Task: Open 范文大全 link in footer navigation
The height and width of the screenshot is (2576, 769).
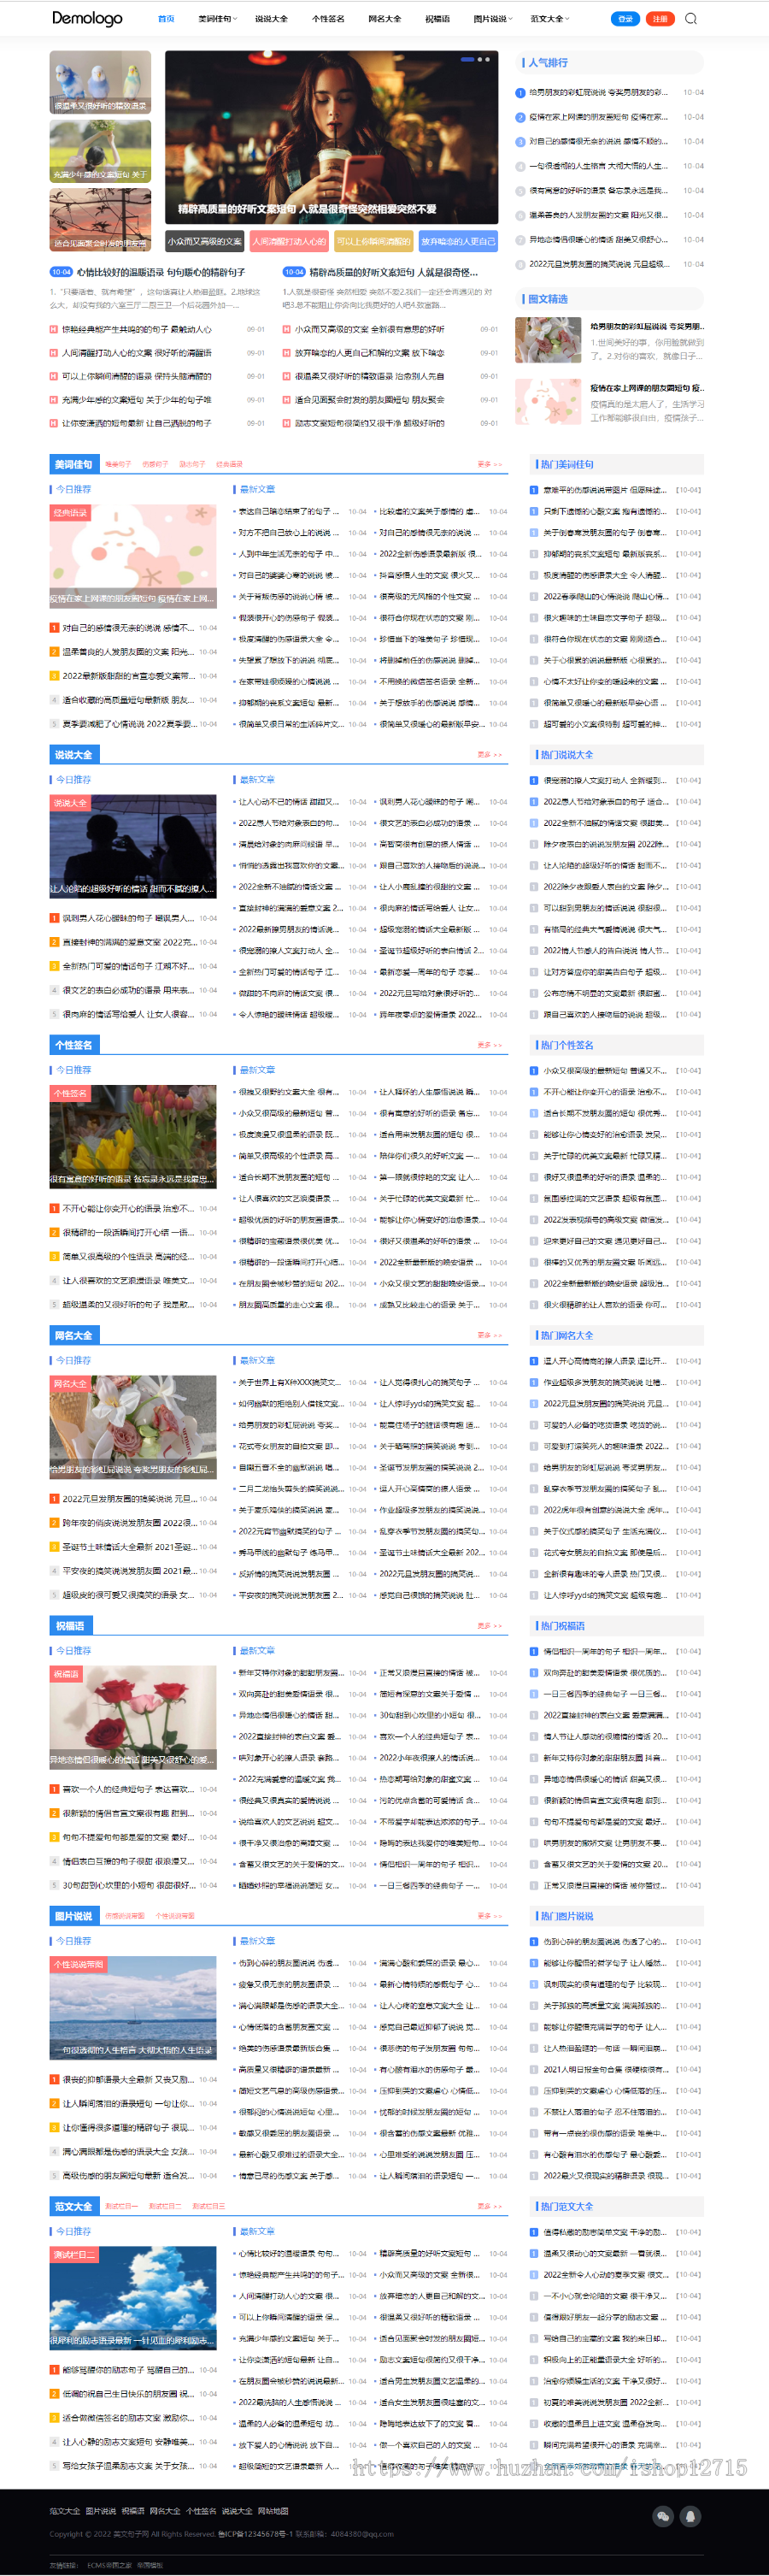Action: (x=64, y=2511)
